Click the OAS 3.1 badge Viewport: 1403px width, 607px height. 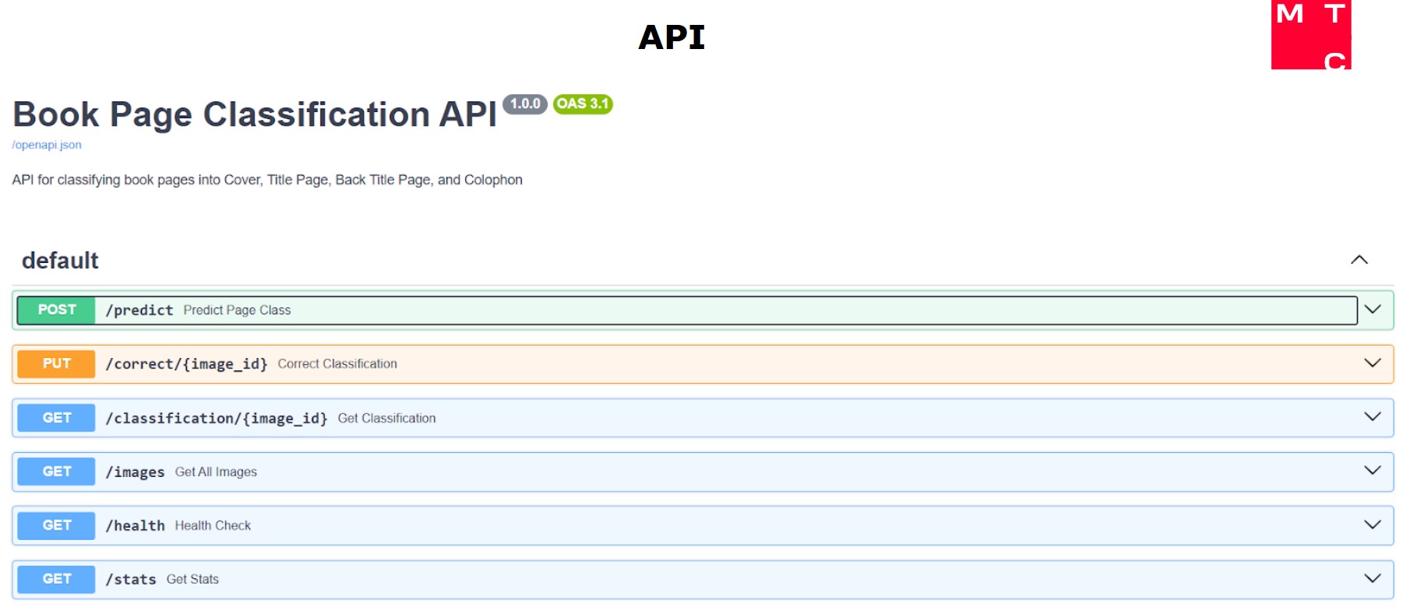pos(583,104)
